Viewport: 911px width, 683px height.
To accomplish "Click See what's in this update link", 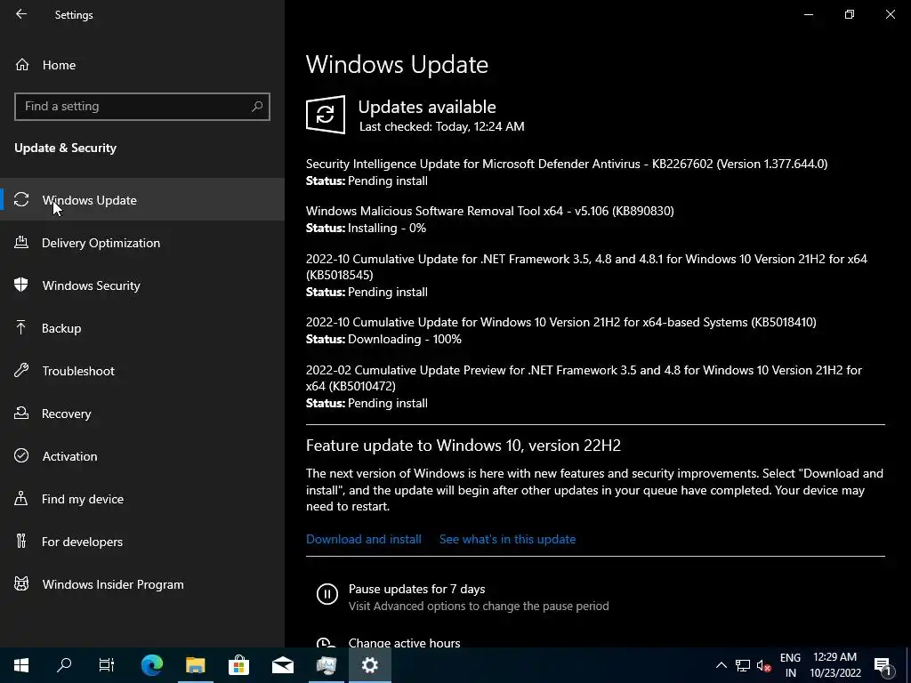I will coord(507,539).
